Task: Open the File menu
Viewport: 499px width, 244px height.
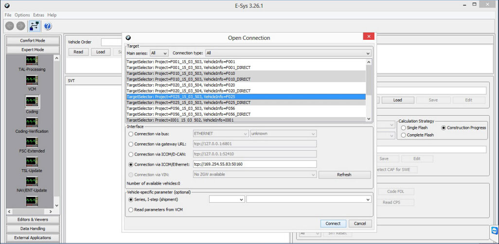Action: click(x=8, y=15)
